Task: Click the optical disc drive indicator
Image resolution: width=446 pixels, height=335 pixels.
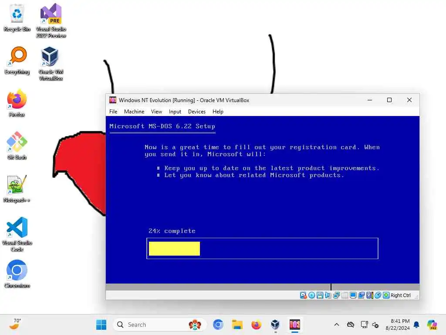Action: tap(311, 295)
